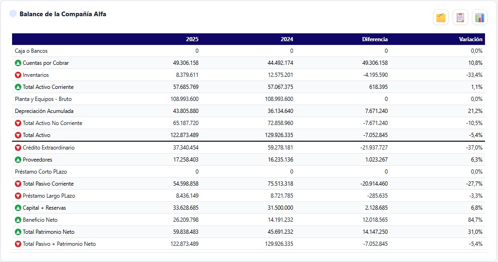Screen dimensions: 498x262
Task: Click the 65.187.720 value
Action: pyautogui.click(x=186, y=123)
